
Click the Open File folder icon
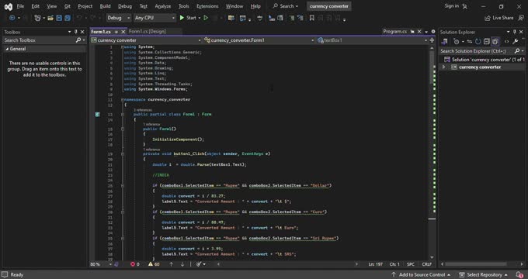coord(50,18)
